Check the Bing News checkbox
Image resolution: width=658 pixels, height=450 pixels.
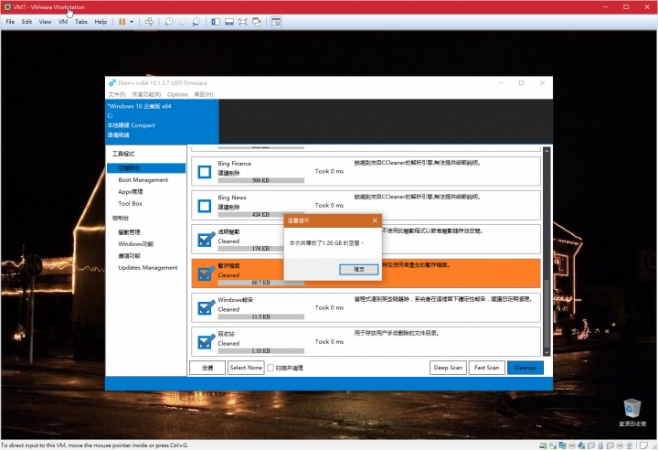pos(205,206)
